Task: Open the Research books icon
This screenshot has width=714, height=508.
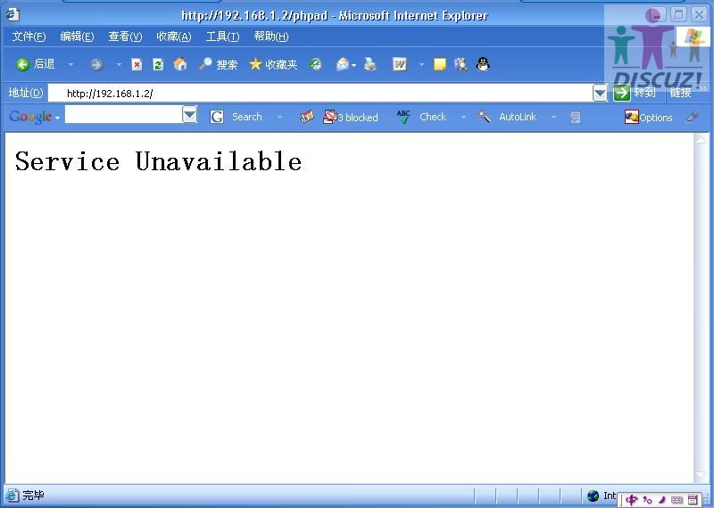Action: [x=461, y=64]
